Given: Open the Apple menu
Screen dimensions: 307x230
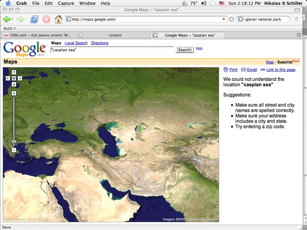Looking at the screenshot, I should click(8, 3).
